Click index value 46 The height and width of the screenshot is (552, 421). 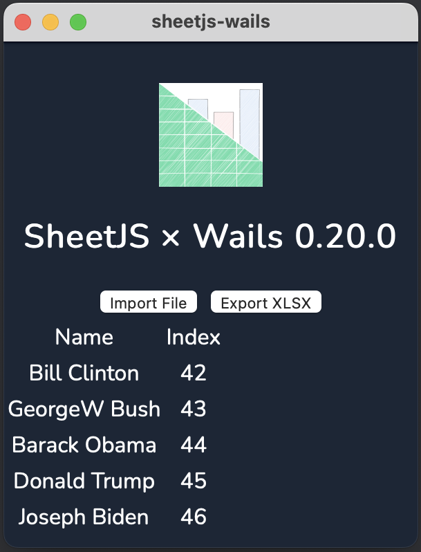[194, 517]
